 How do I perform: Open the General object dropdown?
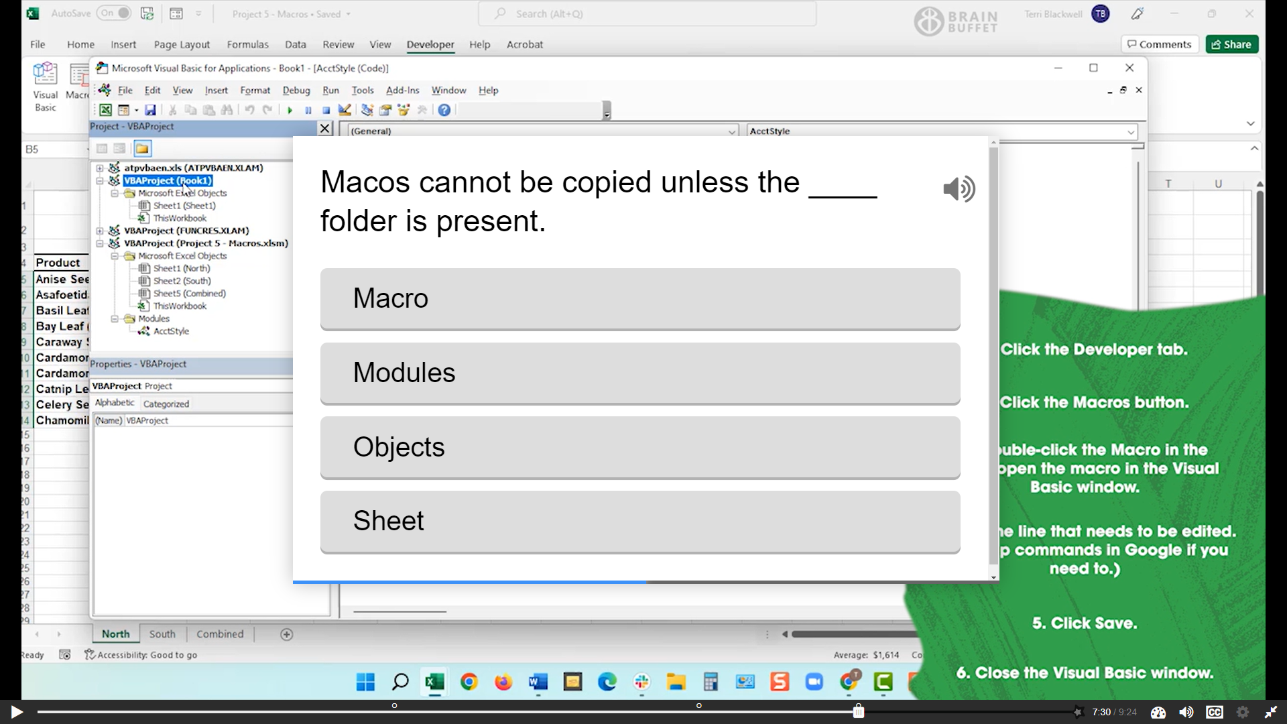[731, 131]
